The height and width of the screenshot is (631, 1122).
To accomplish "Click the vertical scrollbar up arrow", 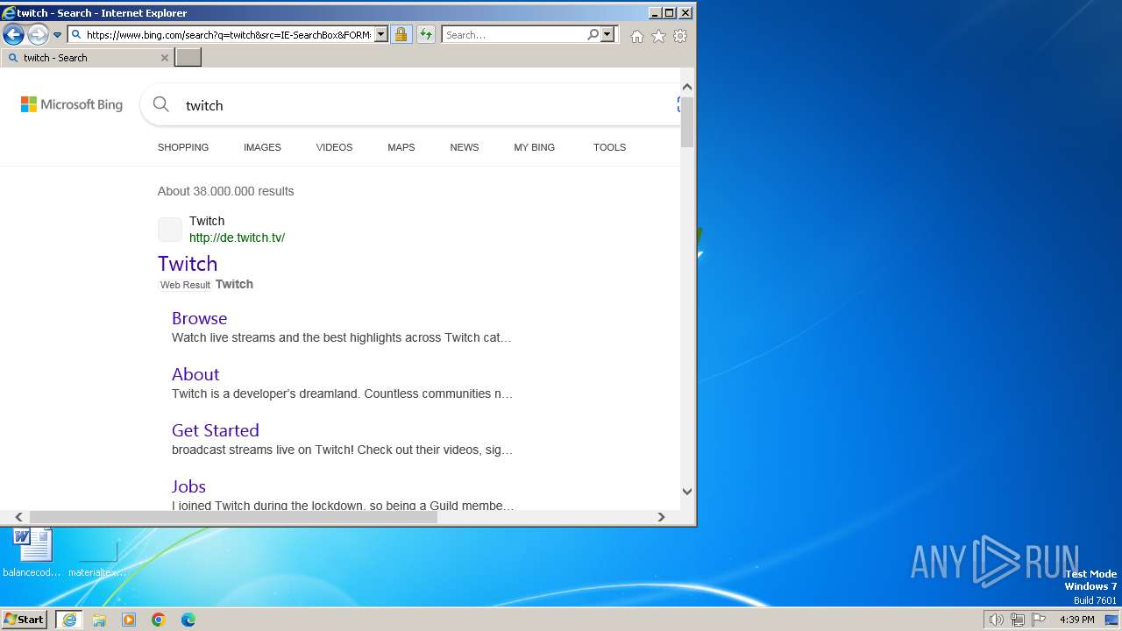I will point(687,87).
